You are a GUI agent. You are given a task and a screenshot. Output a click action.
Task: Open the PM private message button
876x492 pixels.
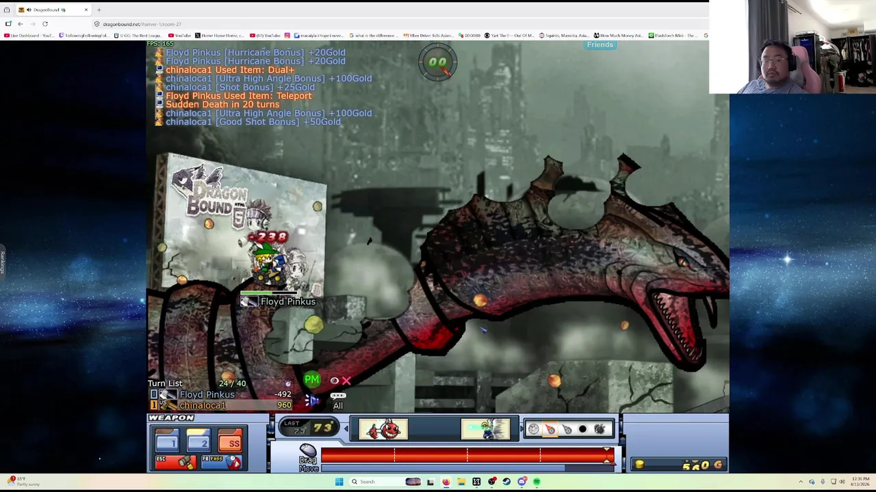[x=311, y=379]
